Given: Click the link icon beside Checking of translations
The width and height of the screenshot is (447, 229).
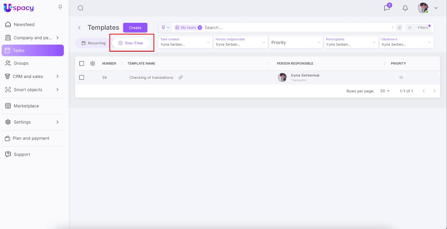Looking at the screenshot, I should 181,78.
